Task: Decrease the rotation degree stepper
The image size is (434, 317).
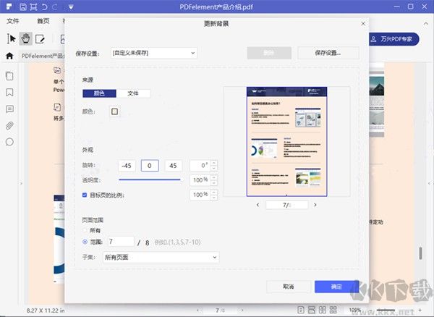Action: [x=213, y=169]
